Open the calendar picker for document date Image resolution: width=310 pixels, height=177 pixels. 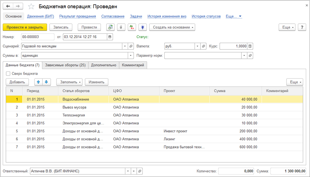coord(110,37)
